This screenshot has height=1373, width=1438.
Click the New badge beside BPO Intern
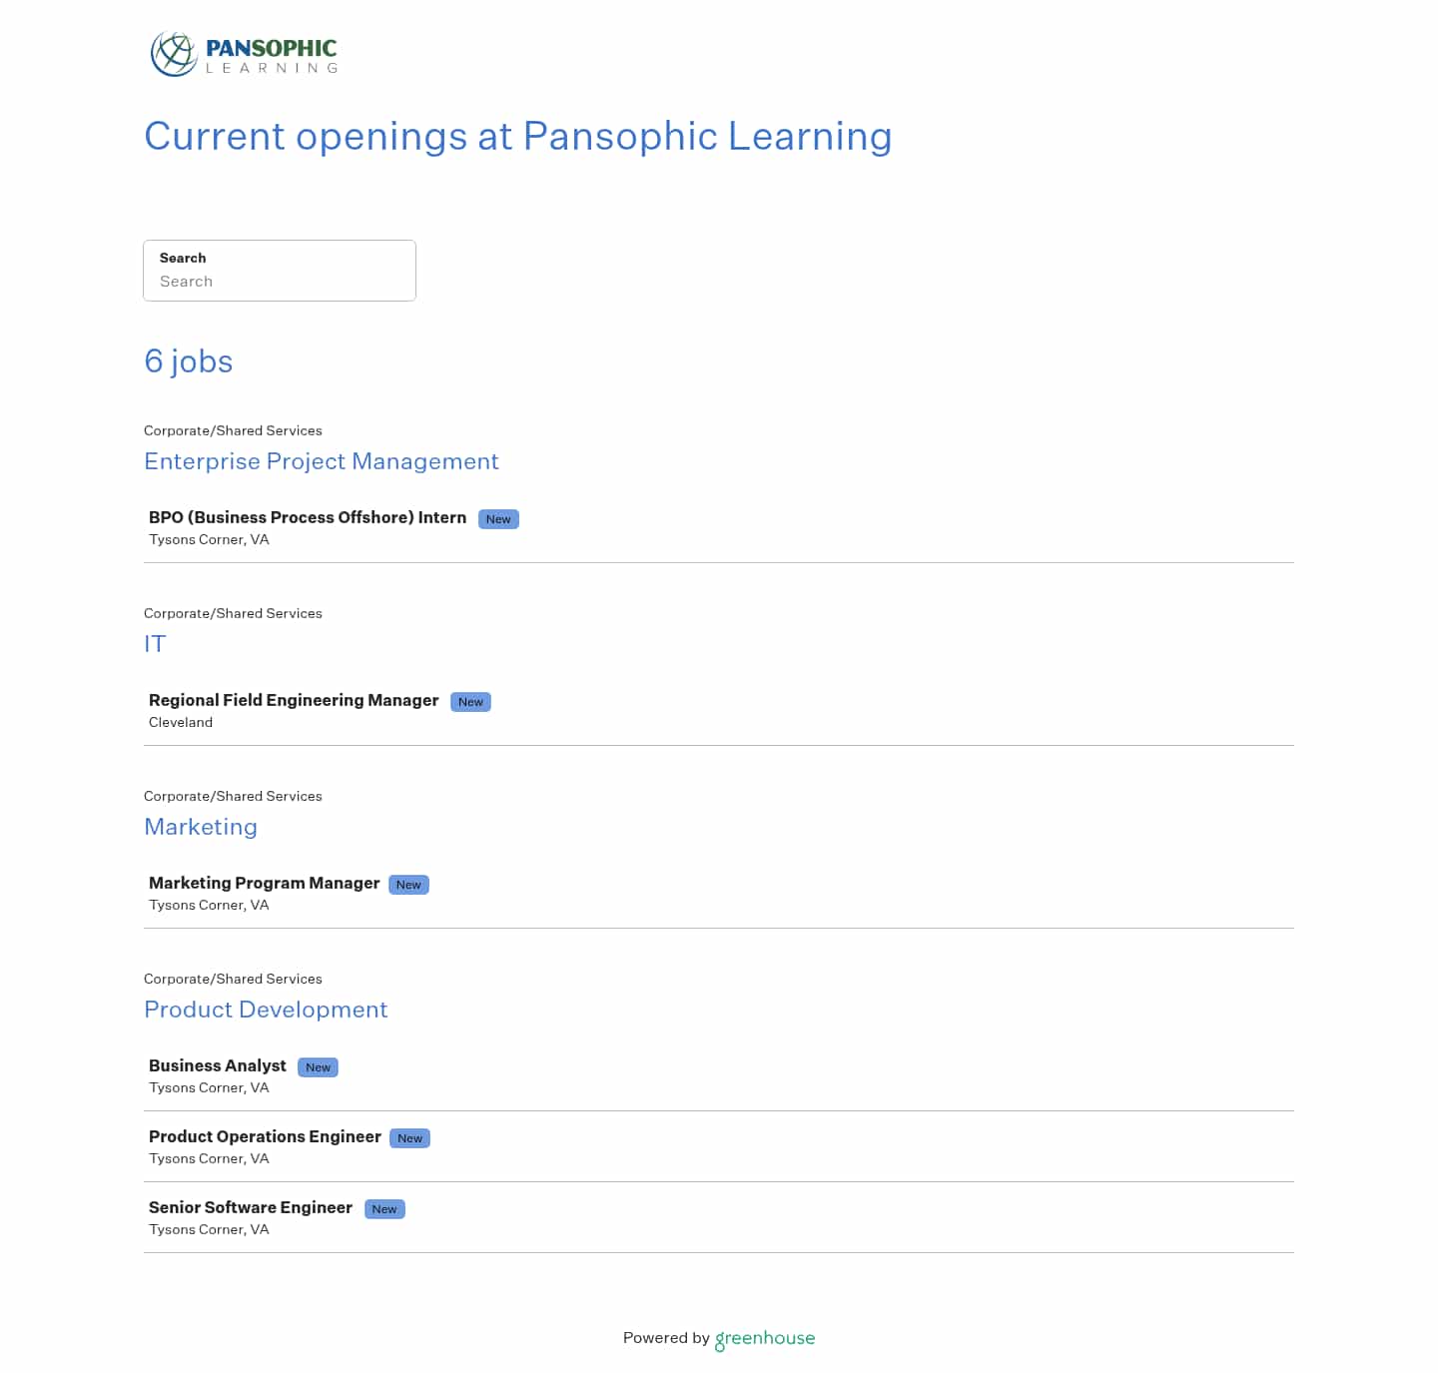498,518
